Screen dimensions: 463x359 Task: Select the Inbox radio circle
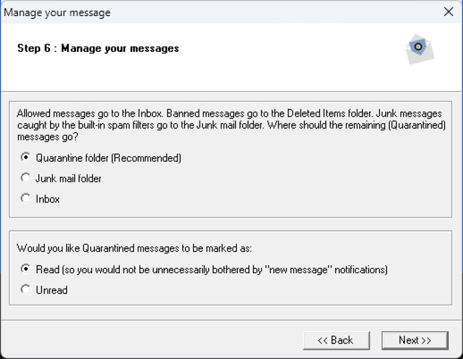25,199
